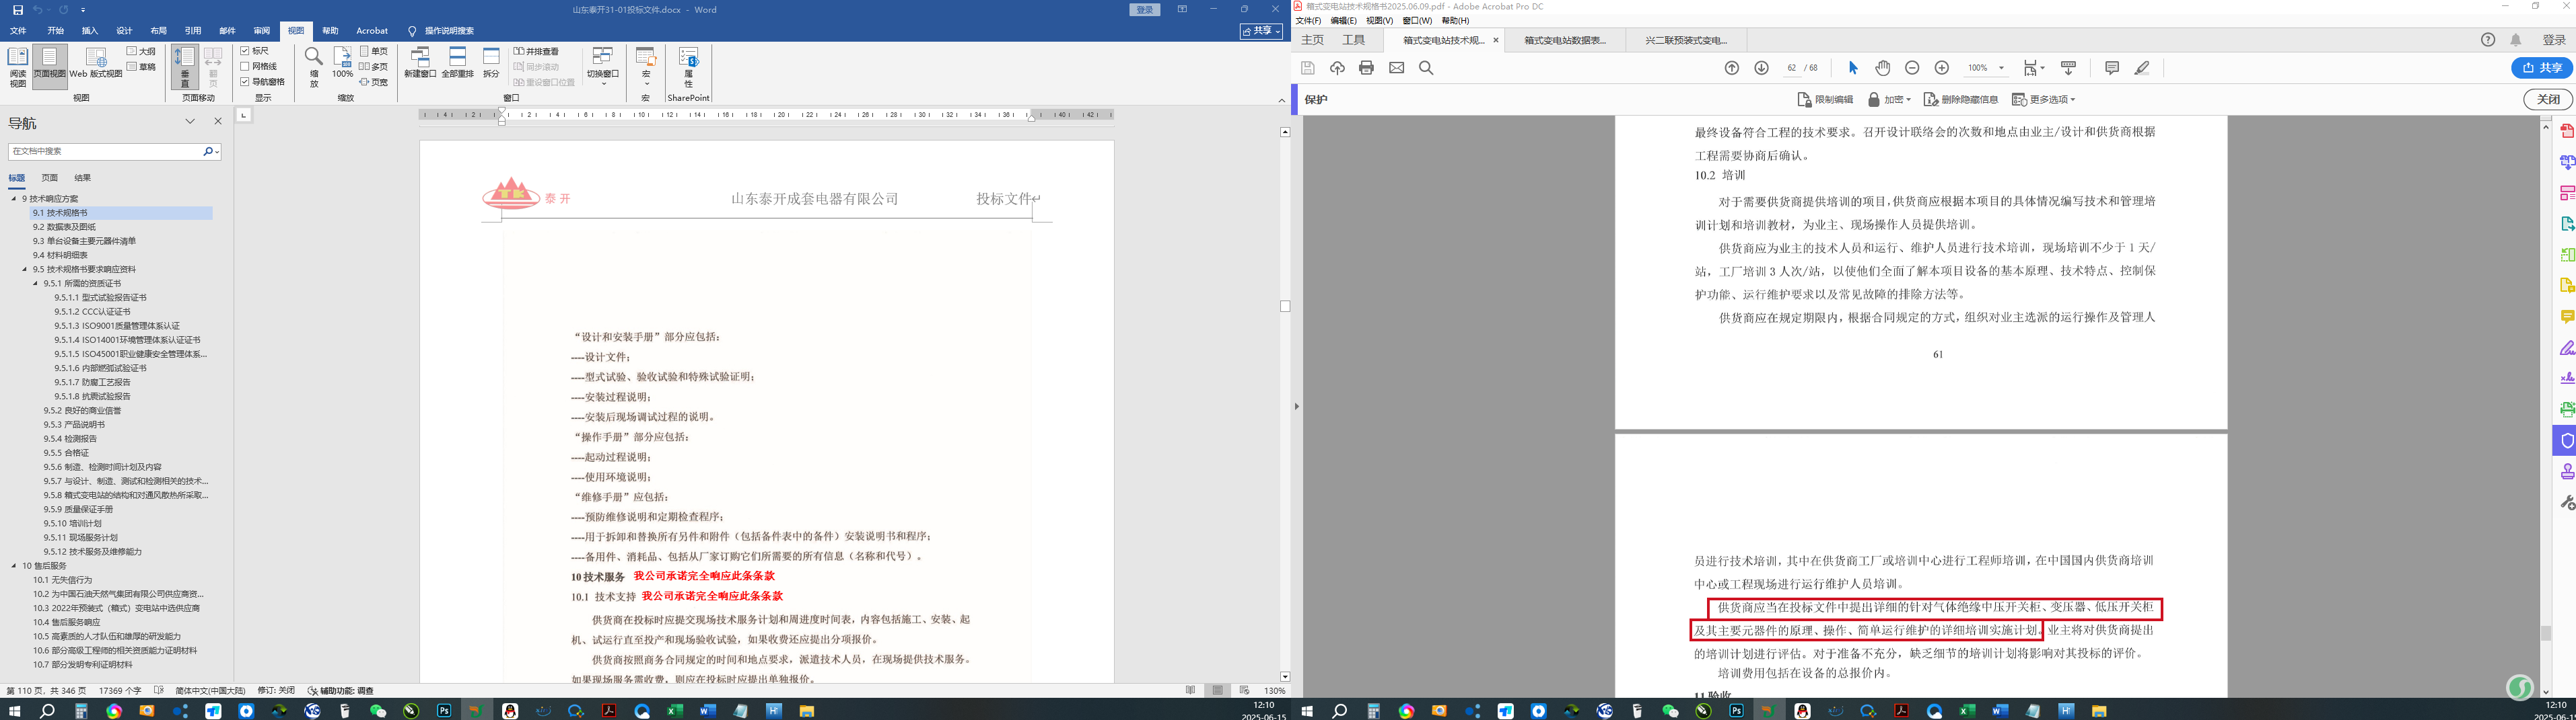The height and width of the screenshot is (720, 2576).
Task: Open Acrobat find text magnifier
Action: pyautogui.click(x=1426, y=68)
